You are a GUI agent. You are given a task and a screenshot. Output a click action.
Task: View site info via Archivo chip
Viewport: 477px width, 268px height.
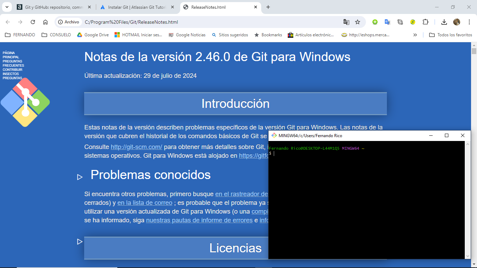pos(69,22)
